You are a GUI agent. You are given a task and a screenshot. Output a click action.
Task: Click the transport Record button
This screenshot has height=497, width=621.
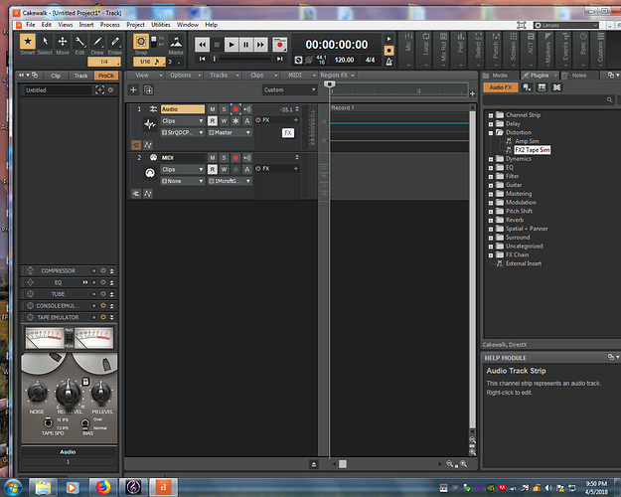coord(279,45)
